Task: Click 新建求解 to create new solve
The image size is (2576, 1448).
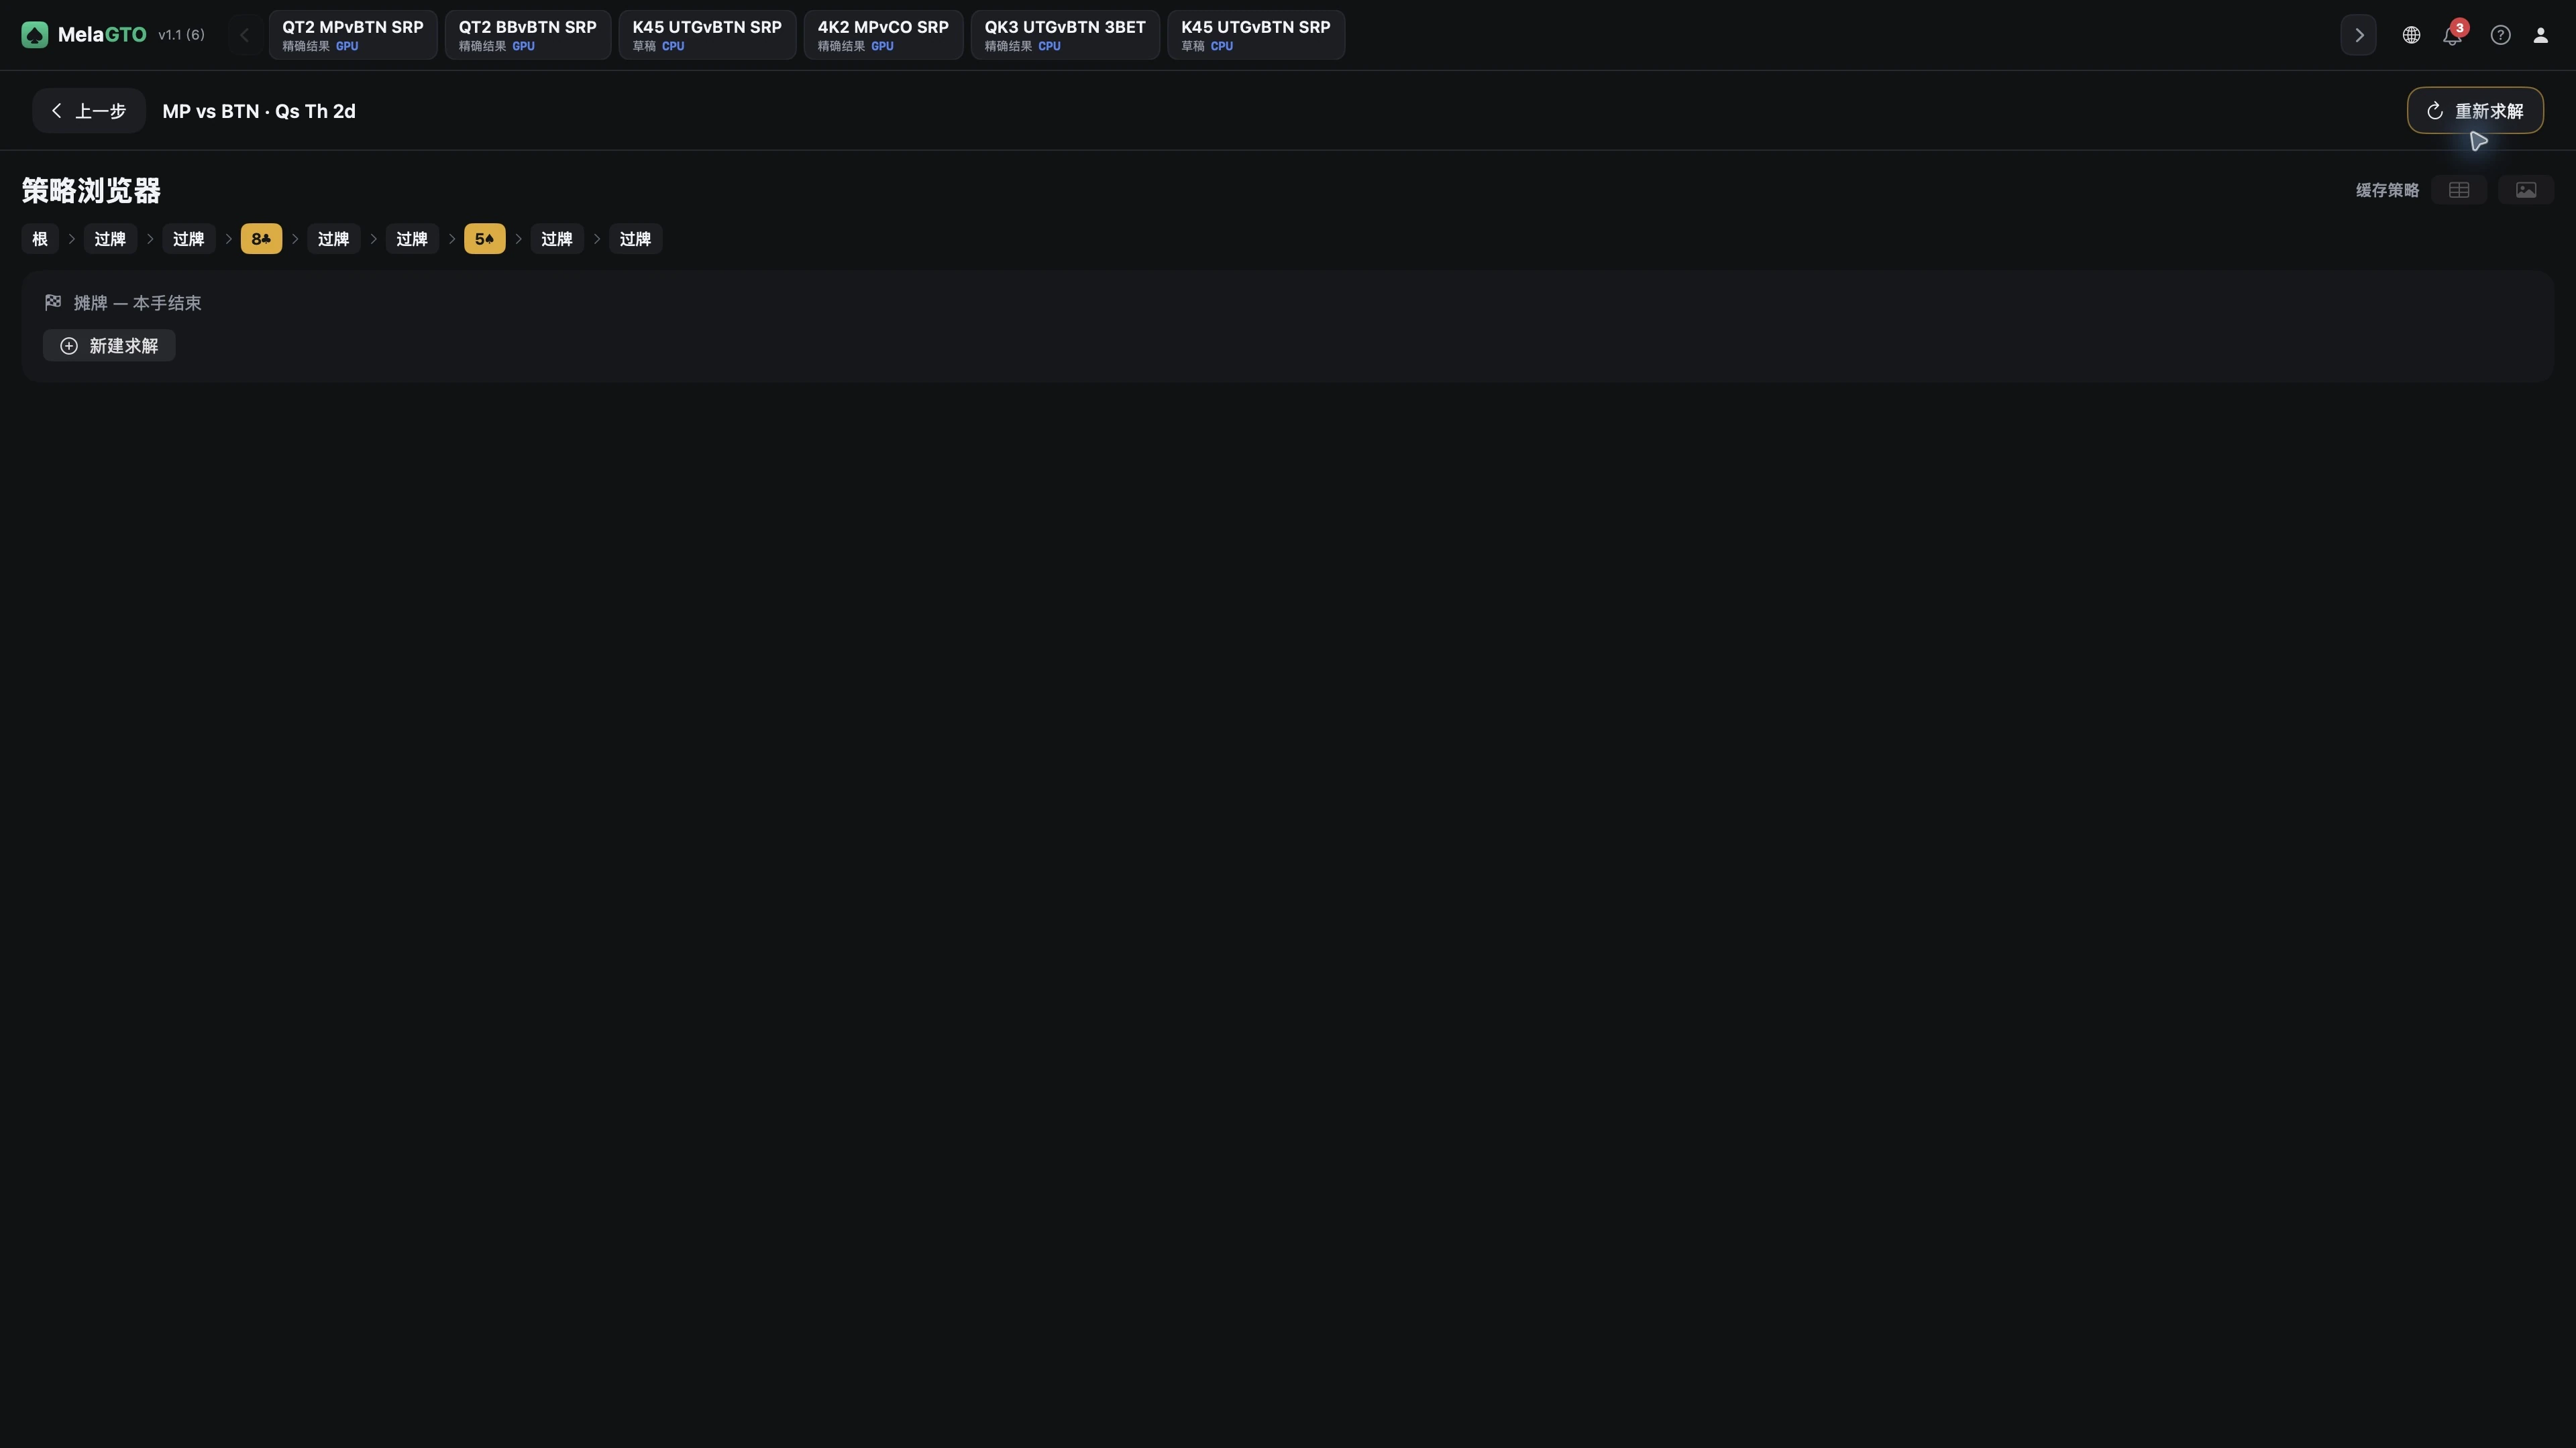Action: pos(109,346)
